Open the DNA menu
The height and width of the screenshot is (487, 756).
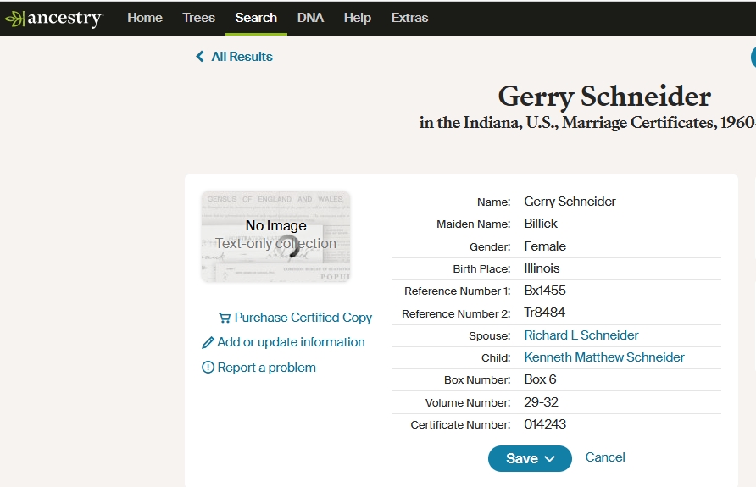coord(310,18)
